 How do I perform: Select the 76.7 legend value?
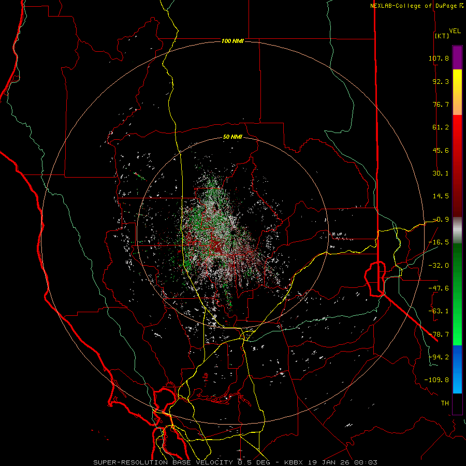coord(441,104)
